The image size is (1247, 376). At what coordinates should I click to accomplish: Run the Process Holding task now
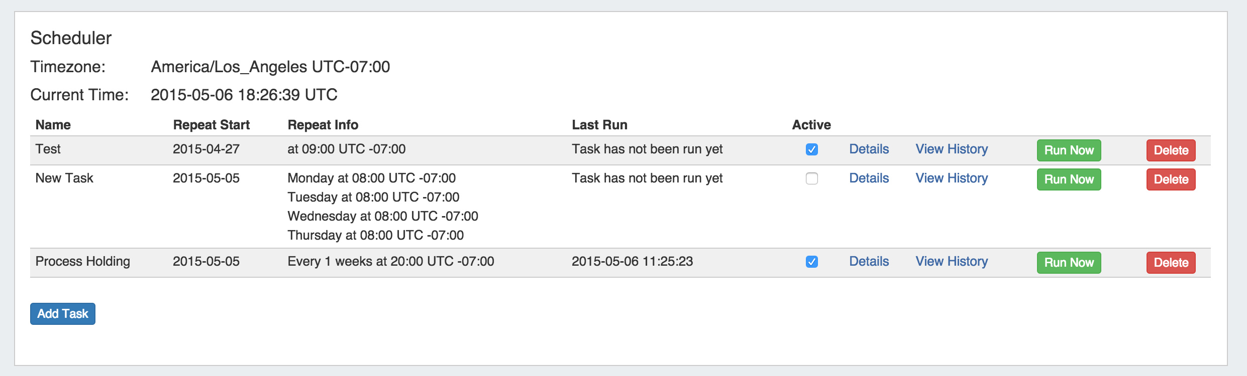tap(1069, 263)
